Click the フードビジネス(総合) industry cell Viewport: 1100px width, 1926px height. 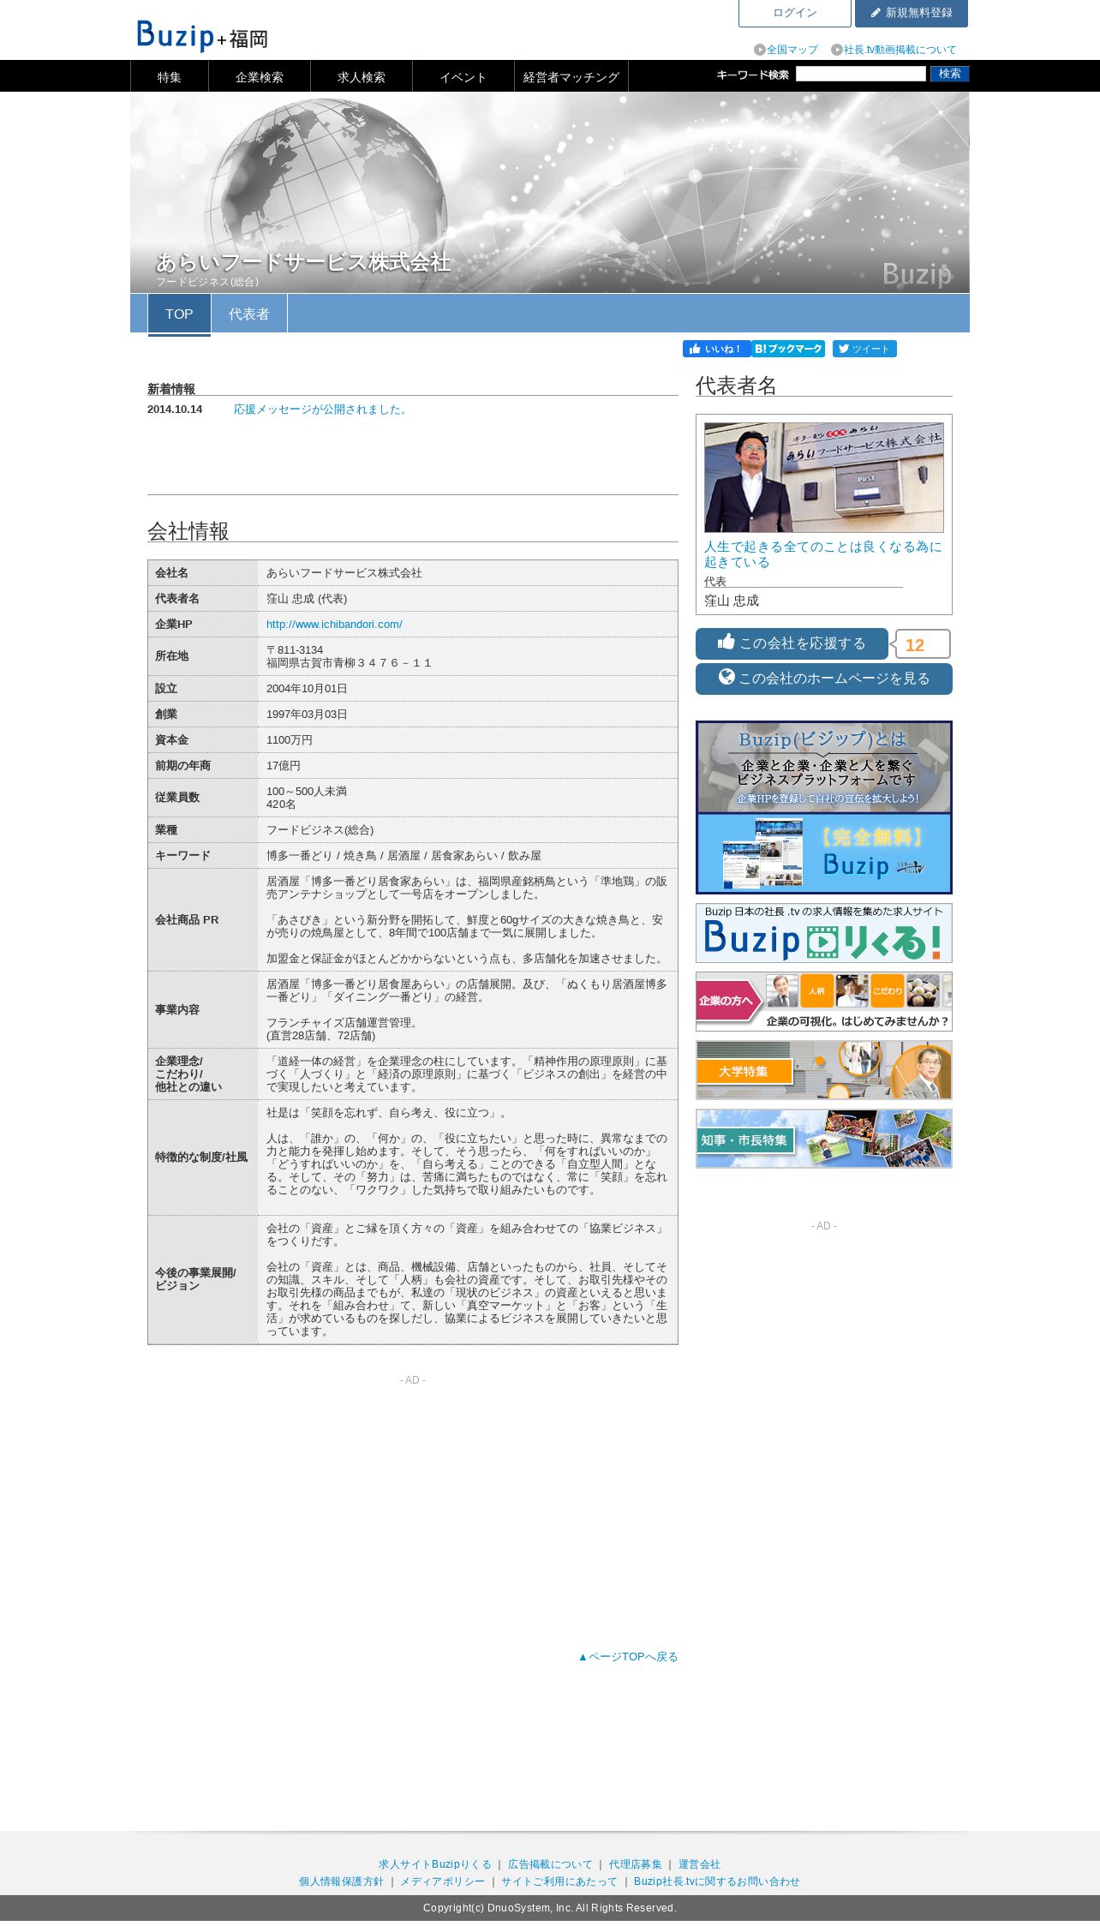pos(468,830)
